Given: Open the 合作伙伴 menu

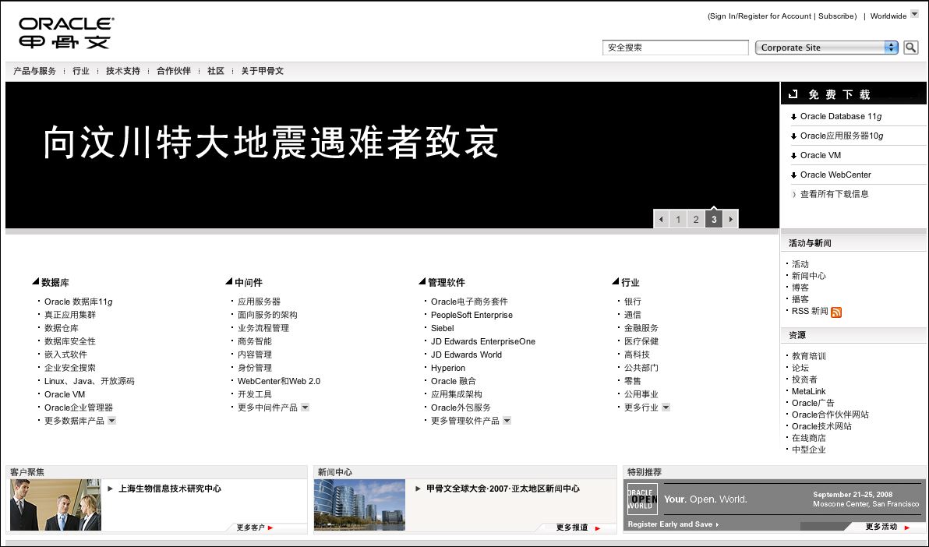Looking at the screenshot, I should tap(174, 71).
